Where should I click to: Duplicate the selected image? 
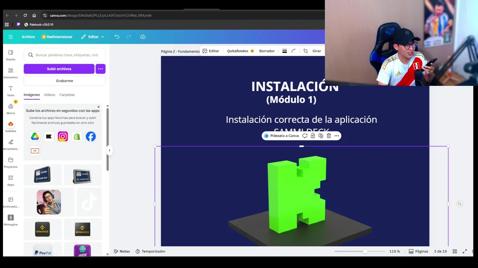tap(321, 136)
